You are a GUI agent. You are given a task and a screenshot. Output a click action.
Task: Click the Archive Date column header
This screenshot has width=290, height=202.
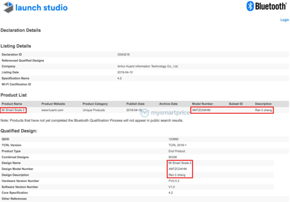point(168,104)
